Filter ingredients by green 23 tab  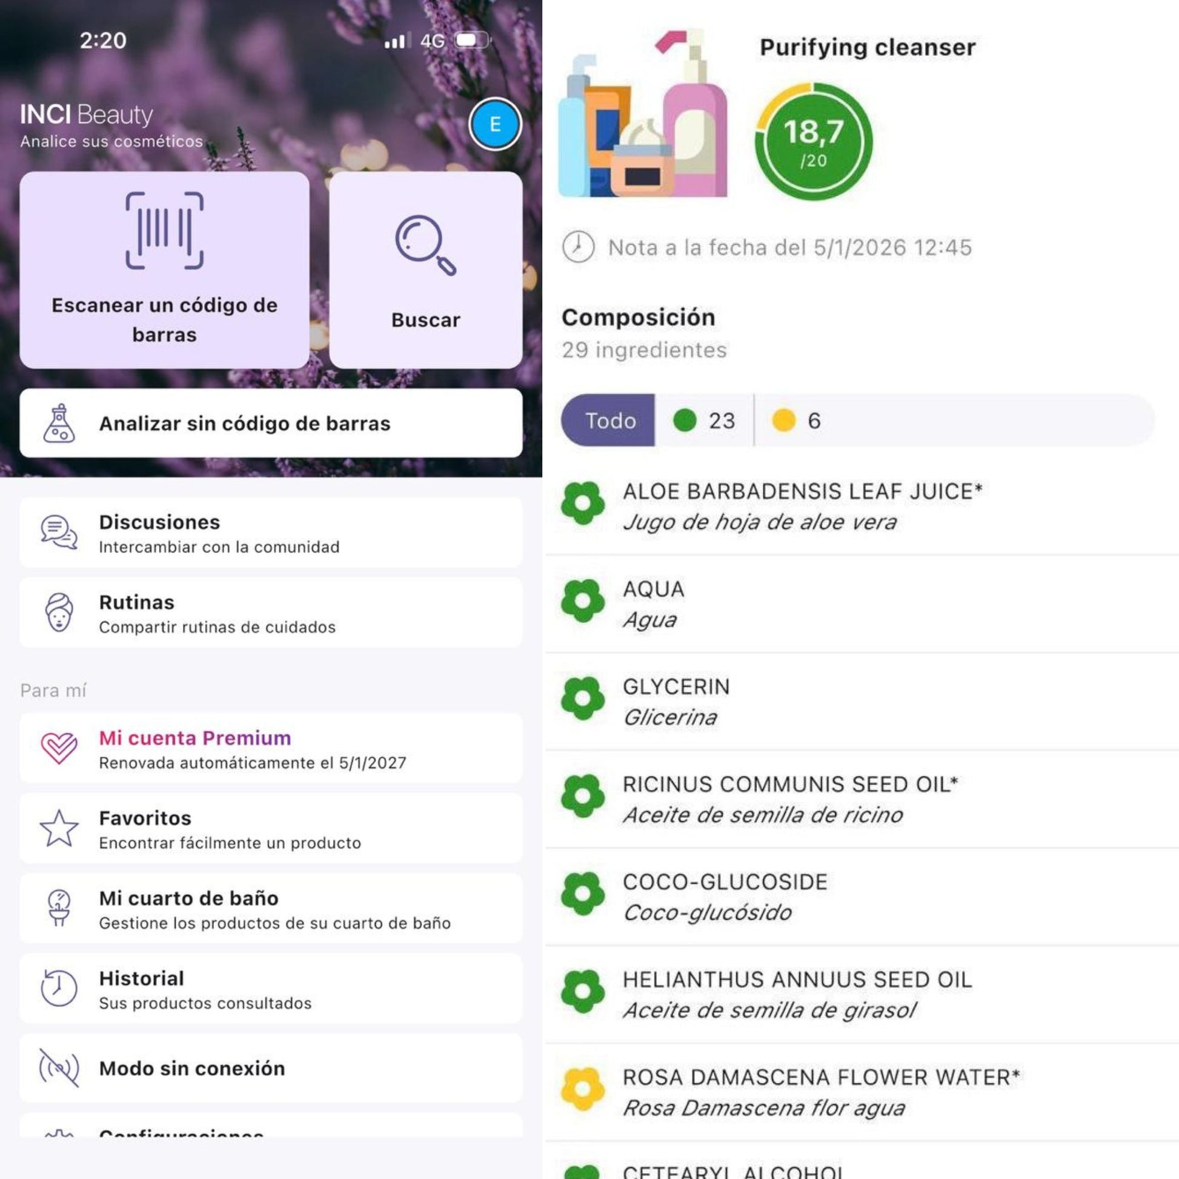click(x=704, y=420)
